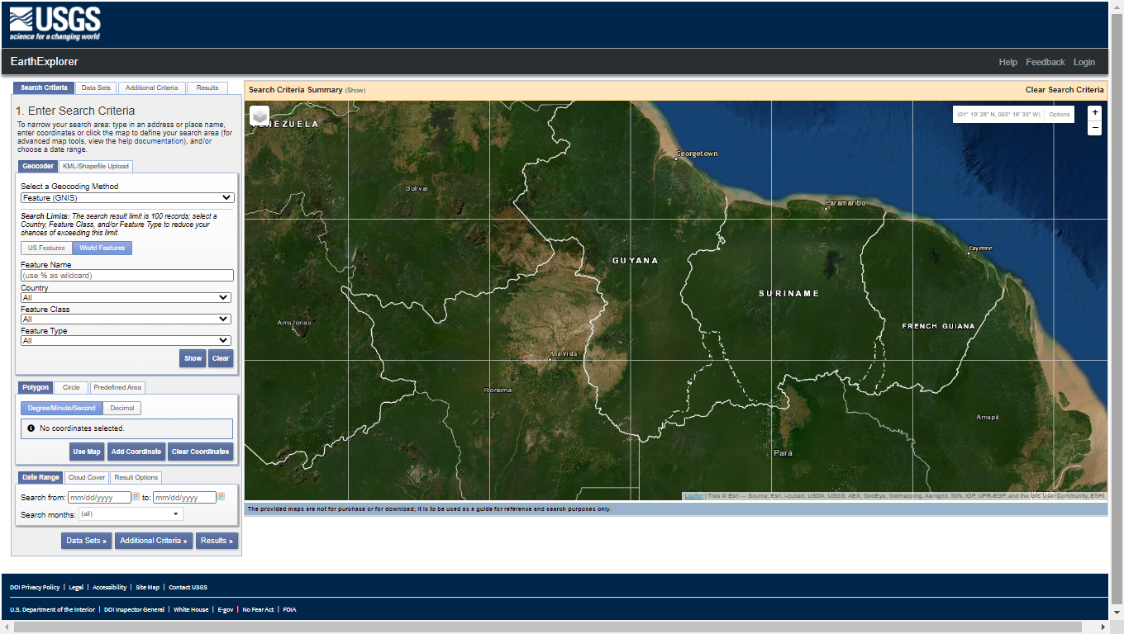
Task: Open the Feature Class dropdown
Action: coord(126,319)
